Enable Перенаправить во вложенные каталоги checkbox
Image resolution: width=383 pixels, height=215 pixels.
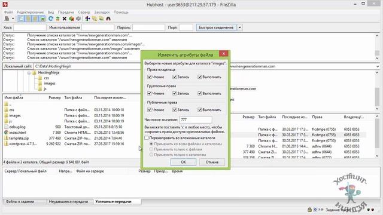146,138
